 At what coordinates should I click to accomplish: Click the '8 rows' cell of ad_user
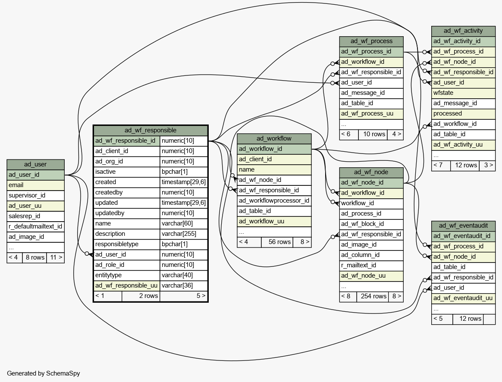[x=35, y=257]
